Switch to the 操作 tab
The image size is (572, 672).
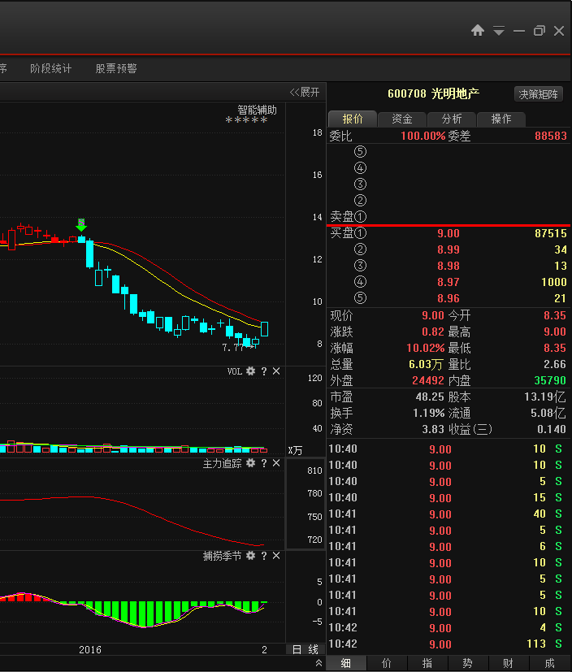click(500, 119)
